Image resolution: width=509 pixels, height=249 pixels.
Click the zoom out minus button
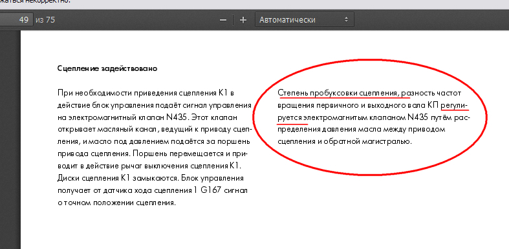(x=222, y=20)
